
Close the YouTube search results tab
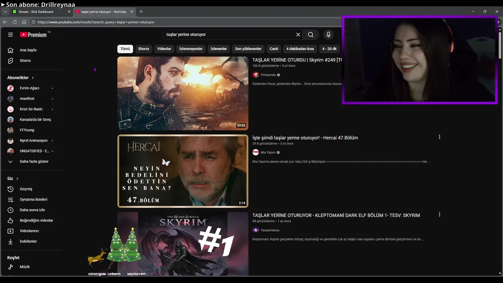click(x=132, y=12)
